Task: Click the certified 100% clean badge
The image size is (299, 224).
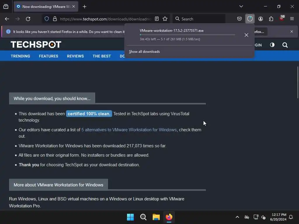Action: click(x=89, y=114)
